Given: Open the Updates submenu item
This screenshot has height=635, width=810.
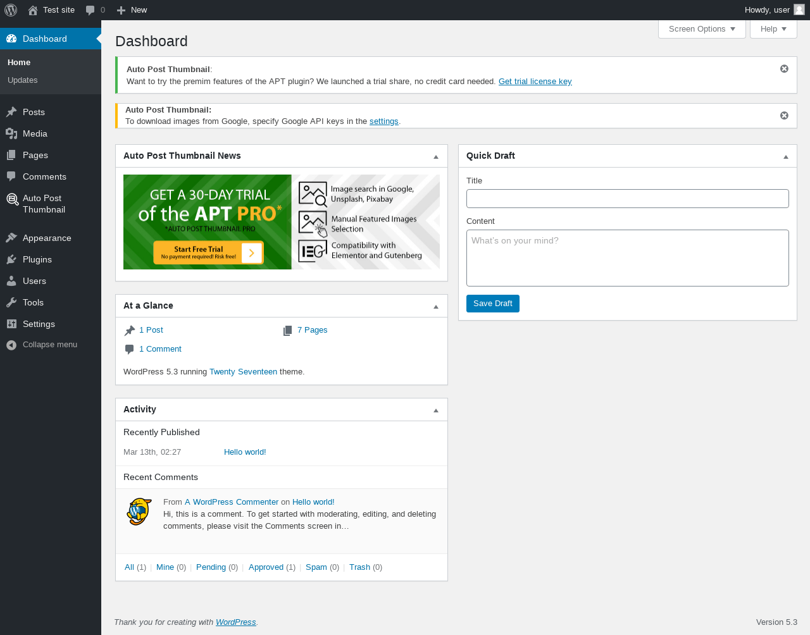Looking at the screenshot, I should pos(22,80).
